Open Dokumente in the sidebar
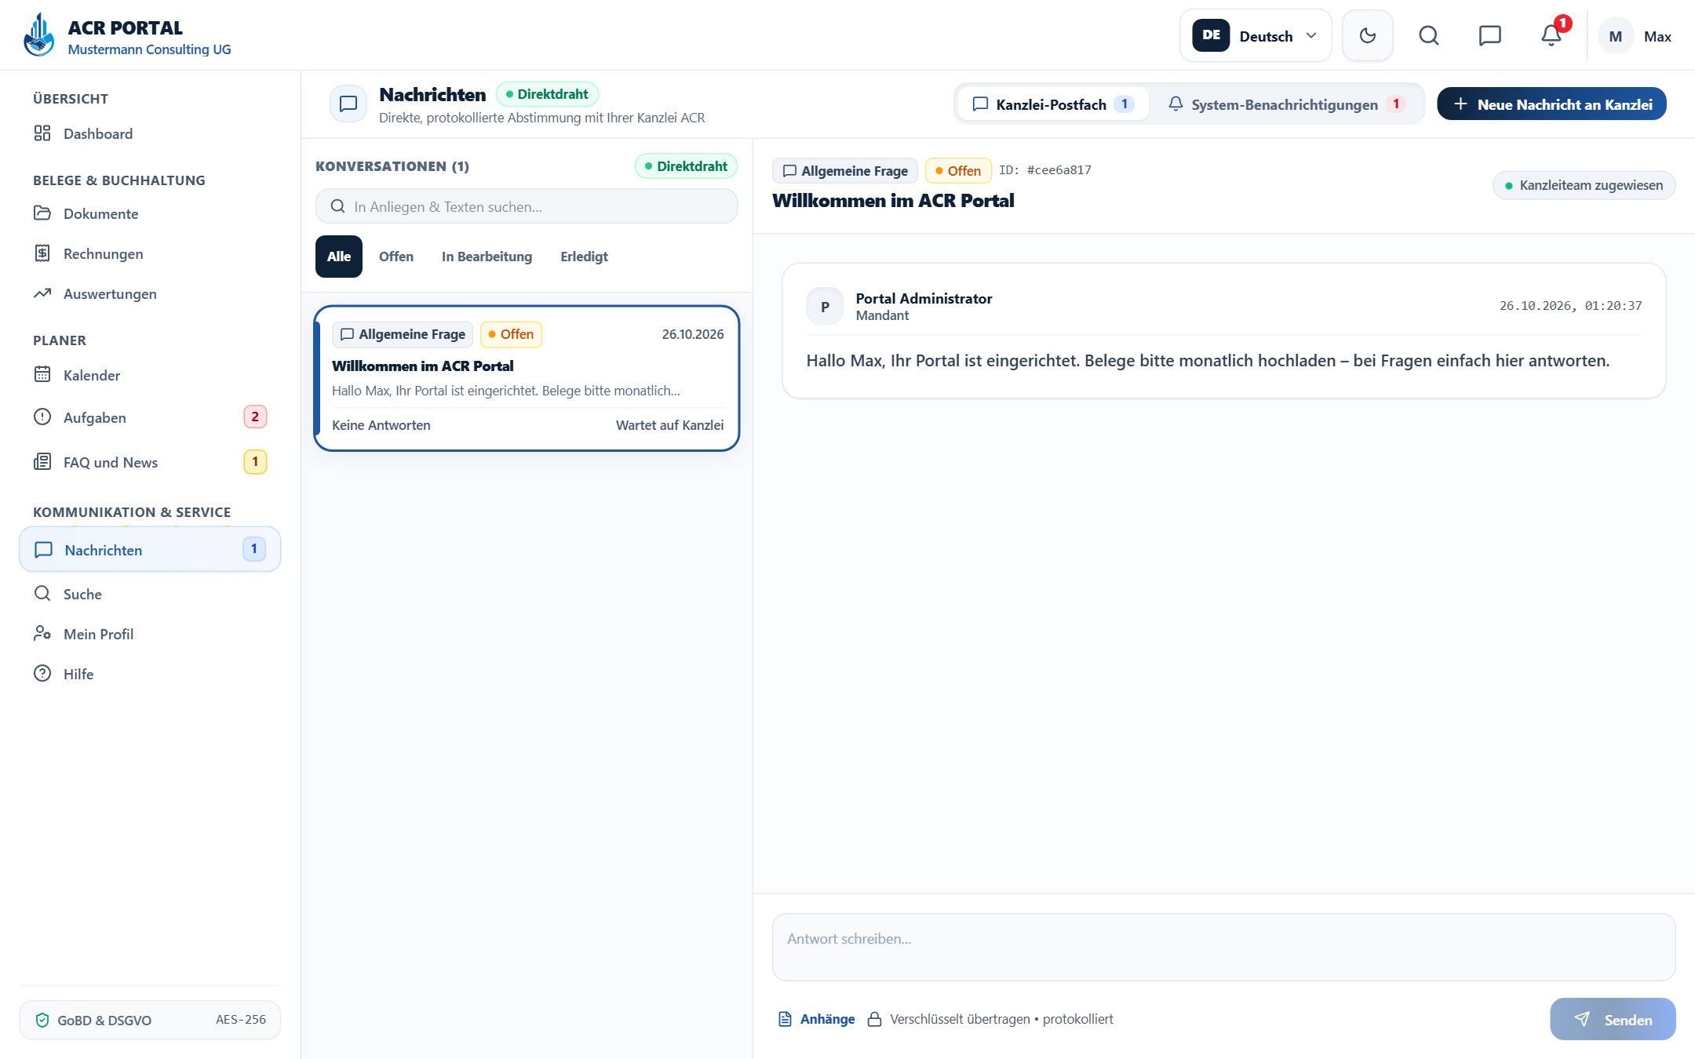The image size is (1695, 1059). click(x=150, y=213)
